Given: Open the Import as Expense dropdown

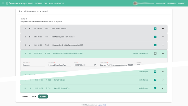Looking at the screenshot, I should point(34,65).
